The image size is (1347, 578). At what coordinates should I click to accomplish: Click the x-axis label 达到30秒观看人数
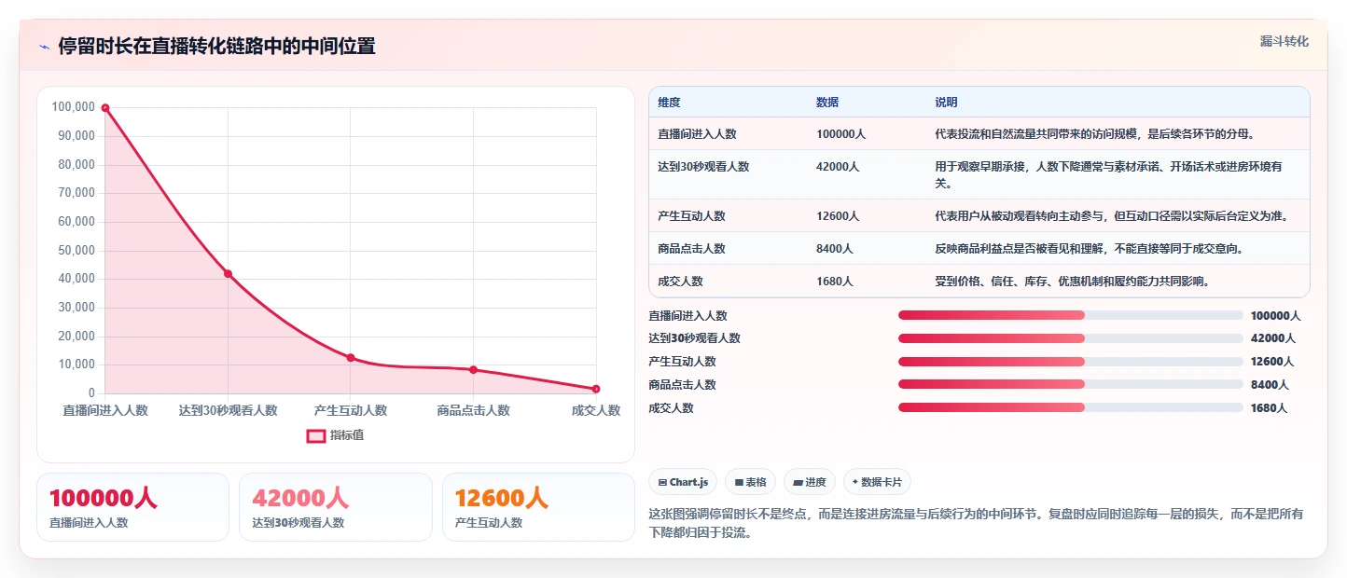click(228, 410)
